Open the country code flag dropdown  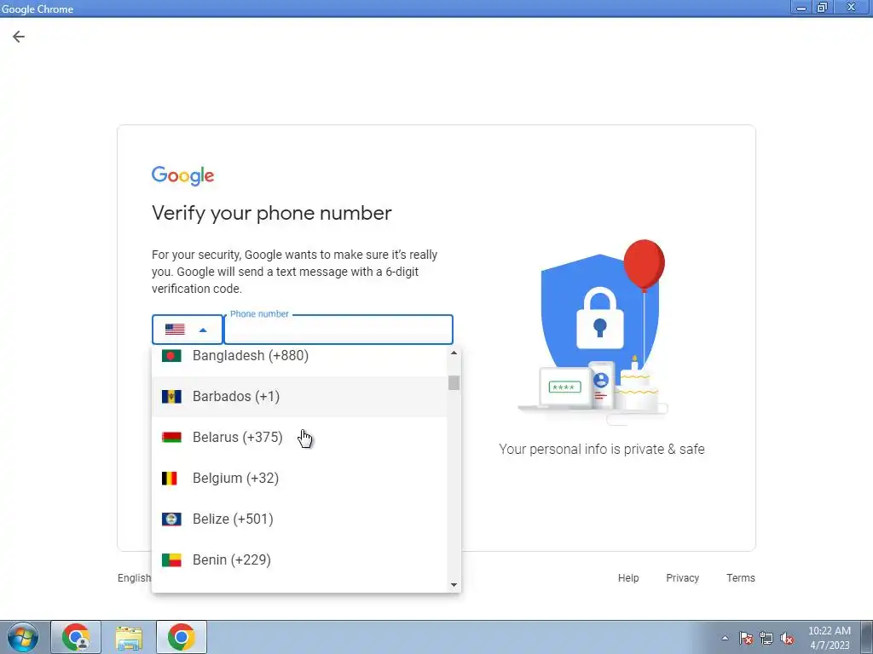click(x=187, y=330)
